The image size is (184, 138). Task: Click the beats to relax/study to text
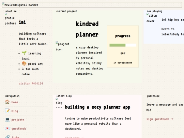(172, 32)
